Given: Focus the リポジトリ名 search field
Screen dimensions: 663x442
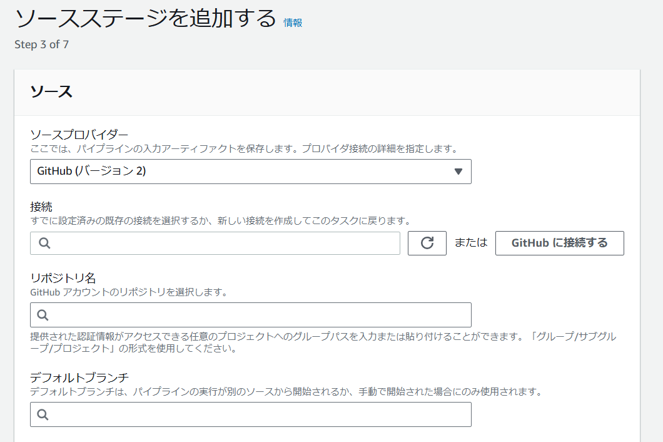Looking at the screenshot, I should pos(250,315).
